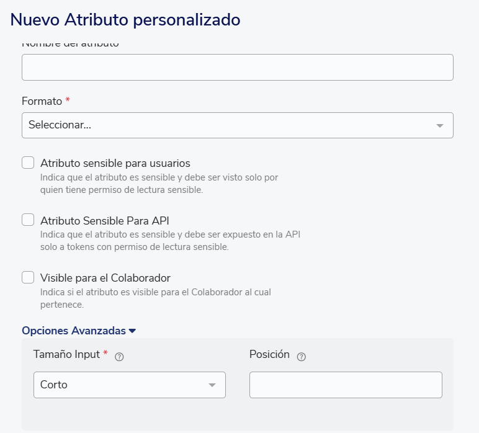This screenshot has height=433, width=479.
Task: Click the Atributo sensible para usuarios label text
Action: (x=115, y=164)
